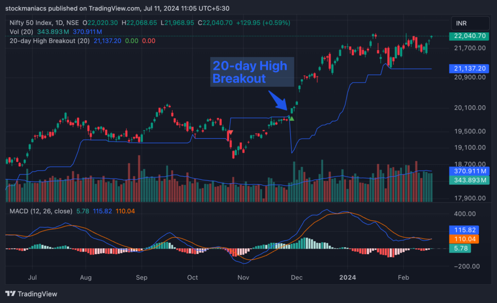Click the 370.911 M volume axis label
Image resolution: width=497 pixels, height=303 pixels.
(x=469, y=171)
